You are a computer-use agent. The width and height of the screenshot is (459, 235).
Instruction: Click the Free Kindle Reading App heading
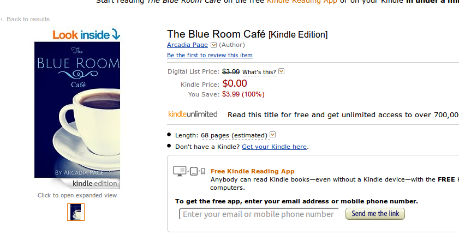253,171
